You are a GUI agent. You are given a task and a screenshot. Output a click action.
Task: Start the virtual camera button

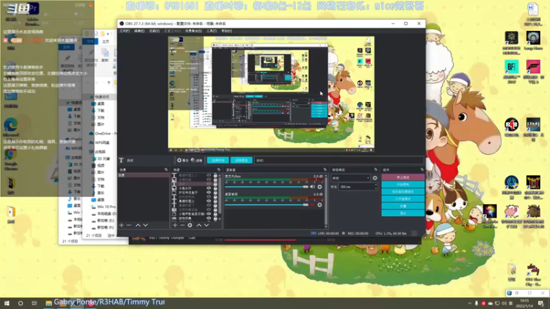[403, 192]
